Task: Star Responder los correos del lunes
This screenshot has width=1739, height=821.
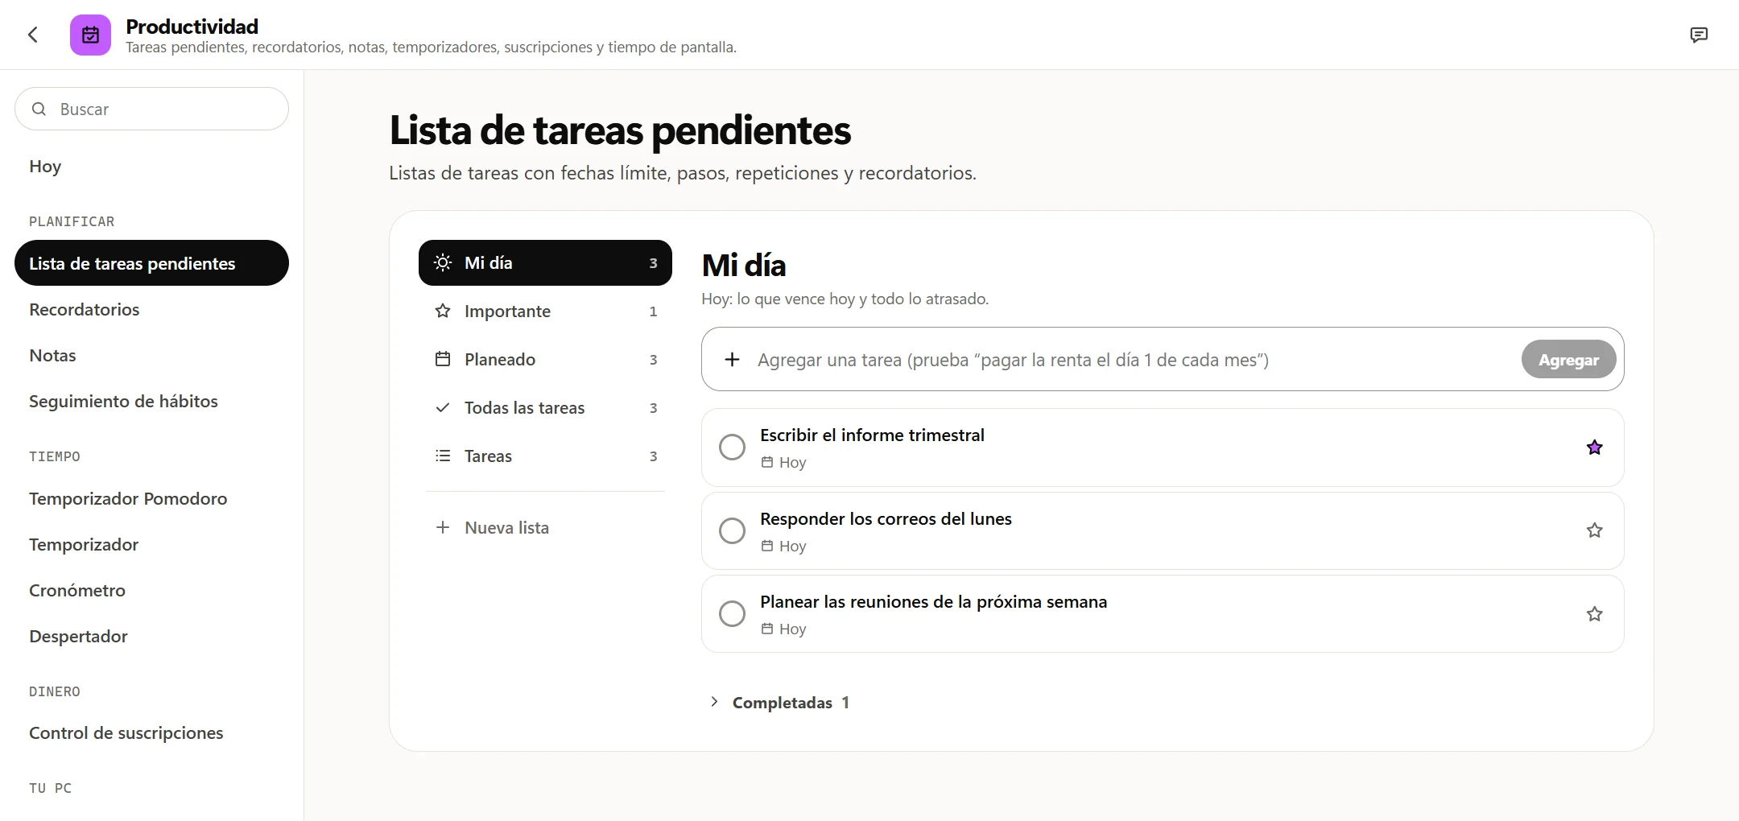Action: tap(1594, 530)
